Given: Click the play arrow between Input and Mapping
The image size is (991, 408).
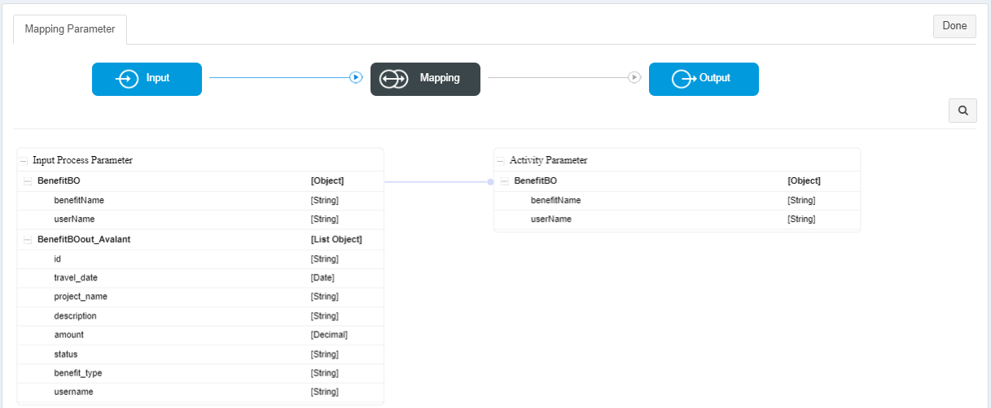Looking at the screenshot, I should 356,77.
